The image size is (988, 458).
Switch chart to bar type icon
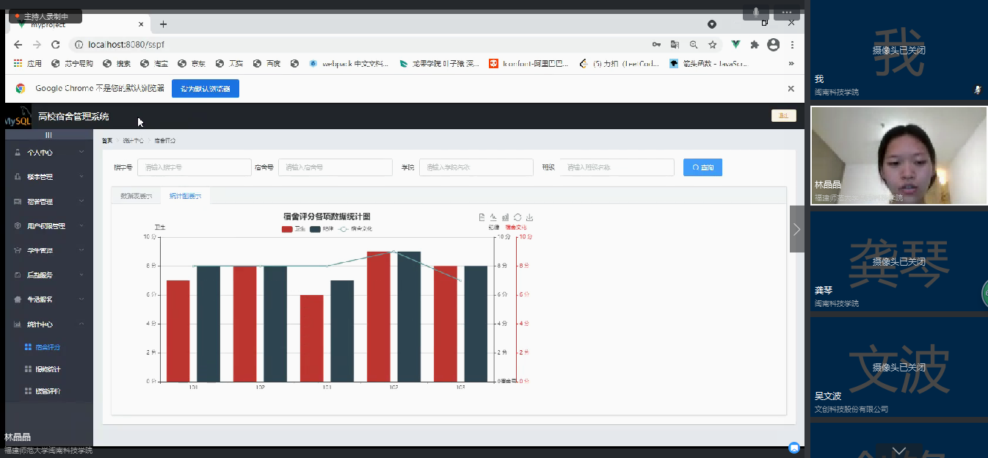505,217
